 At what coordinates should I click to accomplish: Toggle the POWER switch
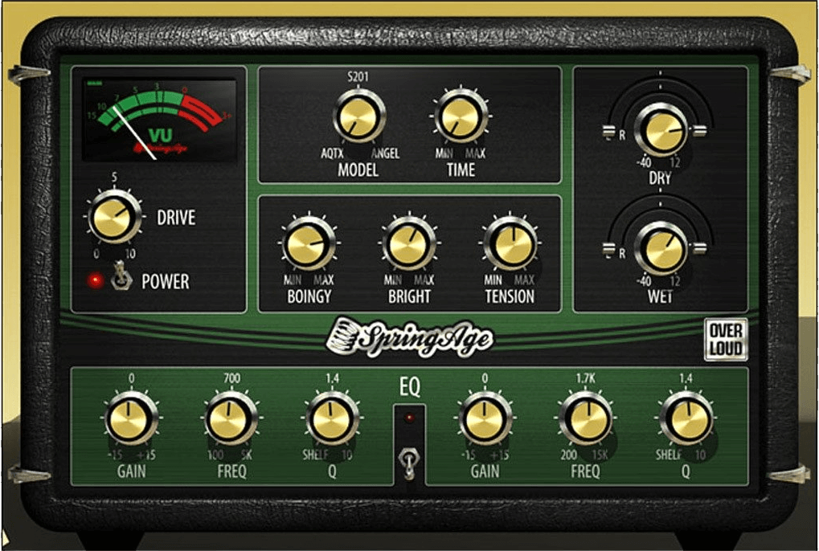click(121, 276)
